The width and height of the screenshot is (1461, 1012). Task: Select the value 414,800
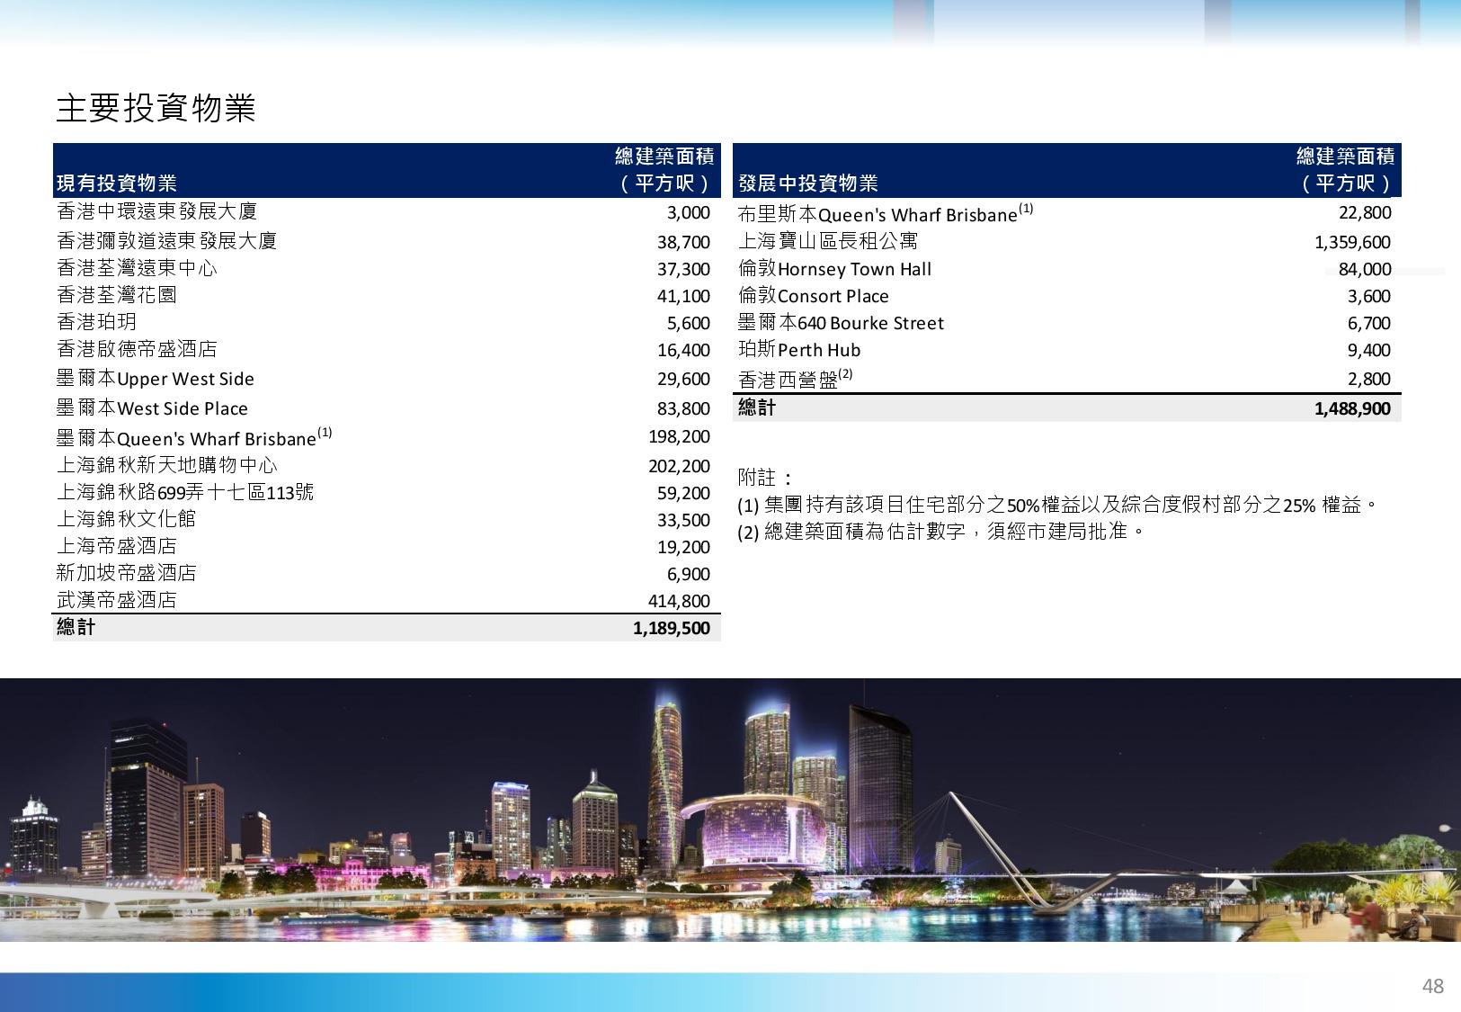(679, 601)
